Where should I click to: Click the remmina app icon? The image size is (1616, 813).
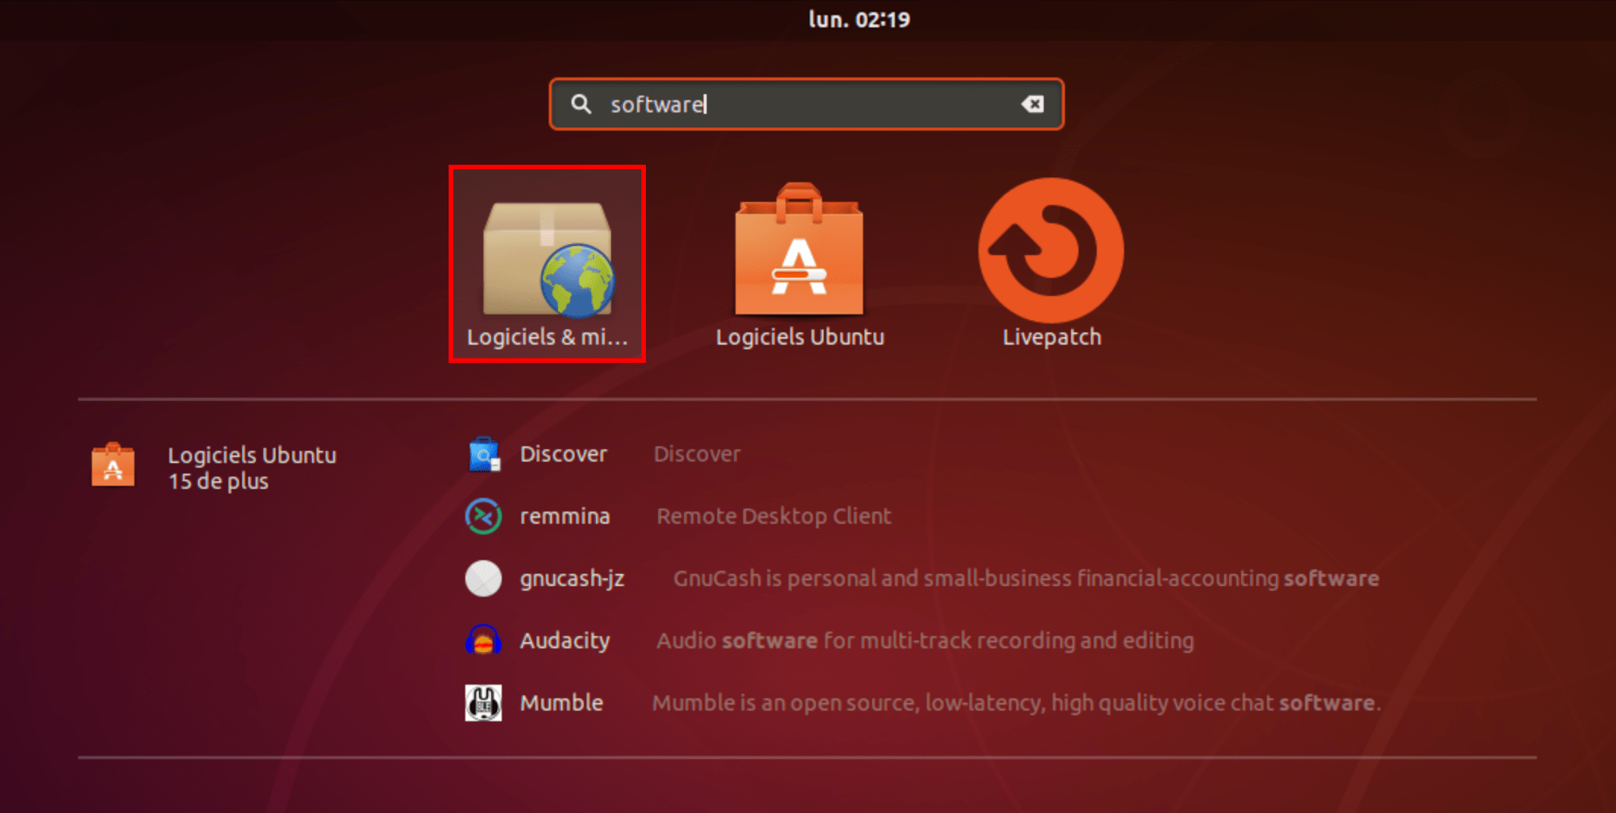click(484, 516)
